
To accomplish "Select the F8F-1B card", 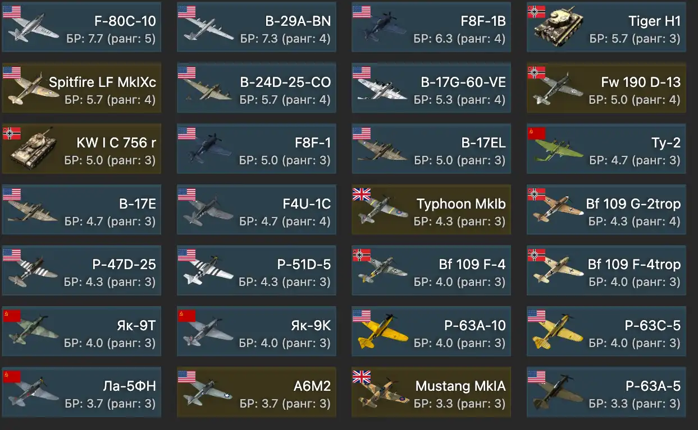I will point(431,28).
